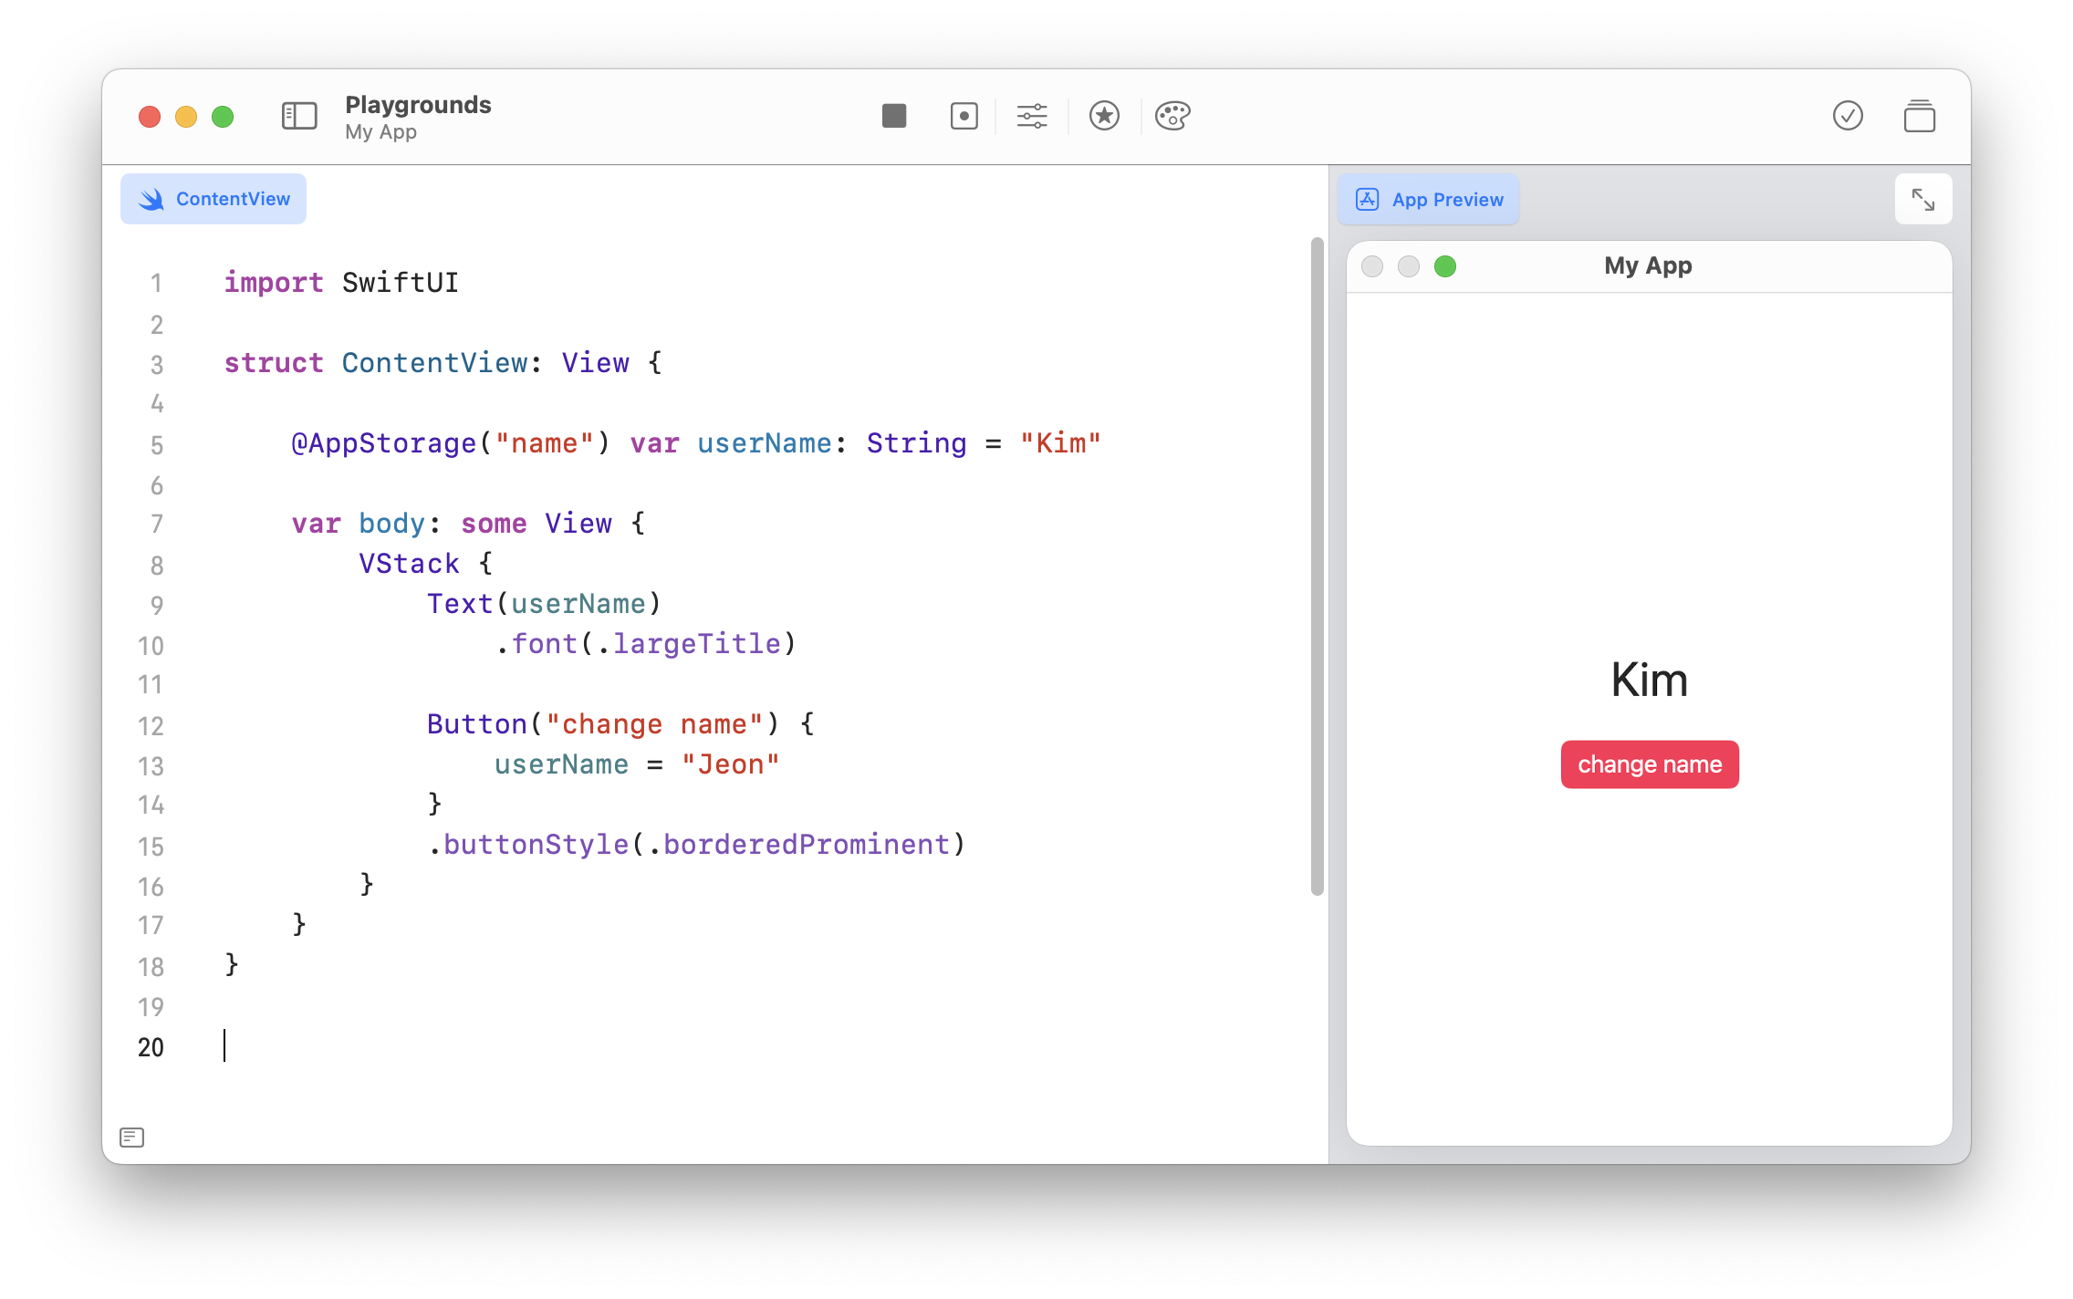Click the Kim text in preview
2073x1299 pixels.
coord(1649,680)
